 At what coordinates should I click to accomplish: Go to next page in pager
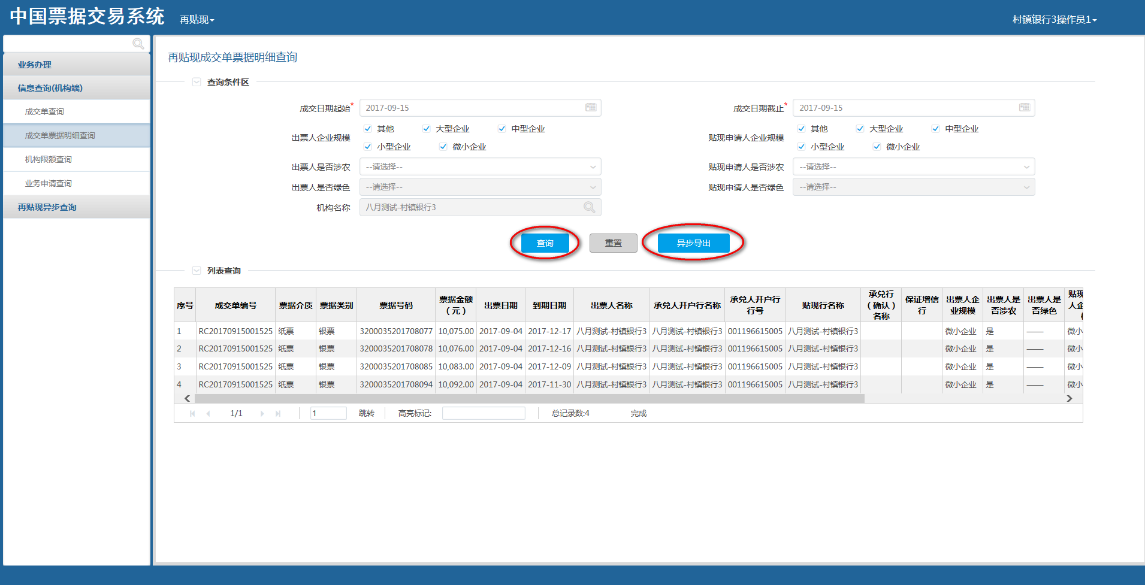[x=262, y=414]
